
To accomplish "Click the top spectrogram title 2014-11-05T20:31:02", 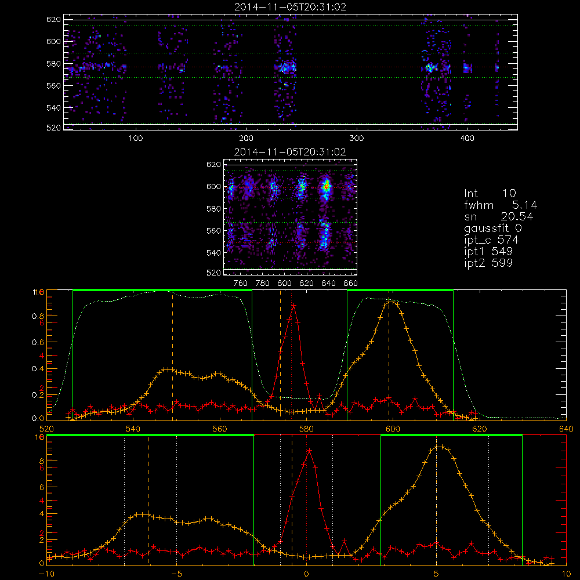I will point(291,7).
